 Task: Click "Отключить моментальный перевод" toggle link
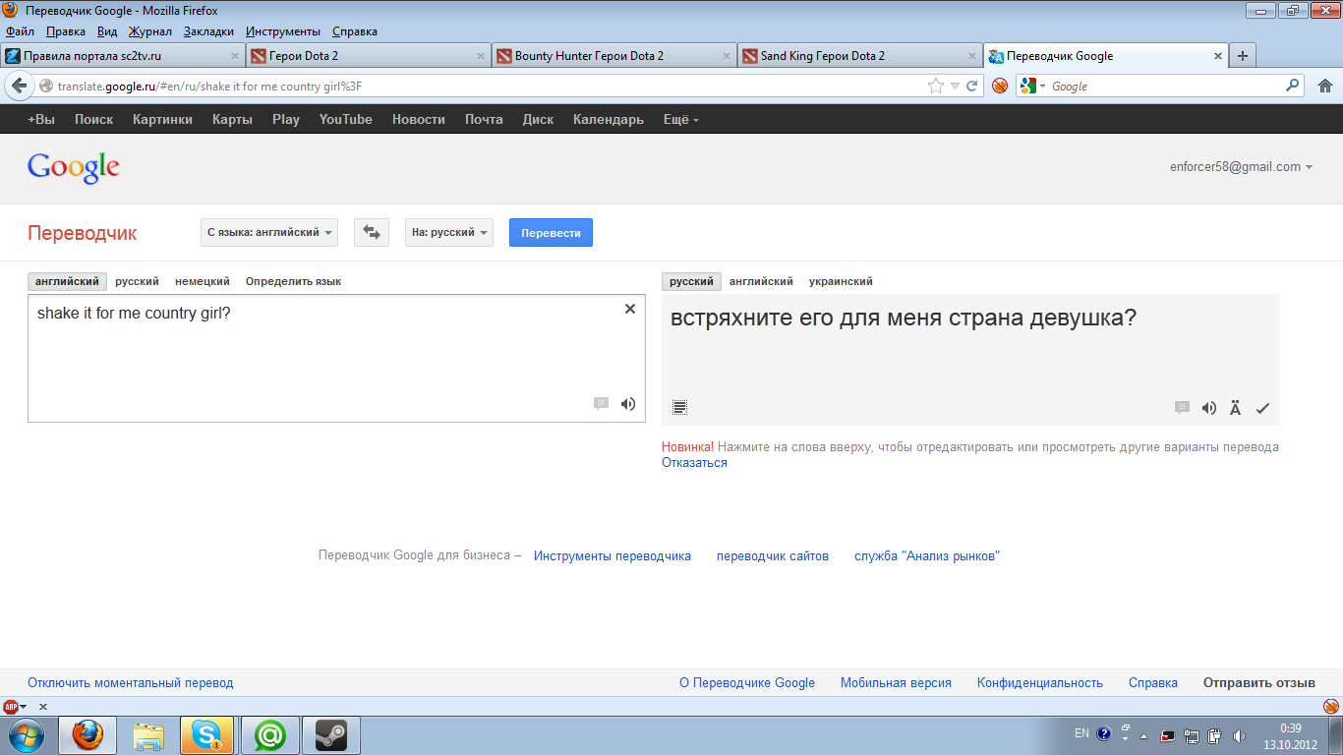(131, 682)
